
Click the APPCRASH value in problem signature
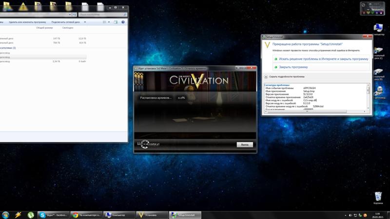point(310,88)
